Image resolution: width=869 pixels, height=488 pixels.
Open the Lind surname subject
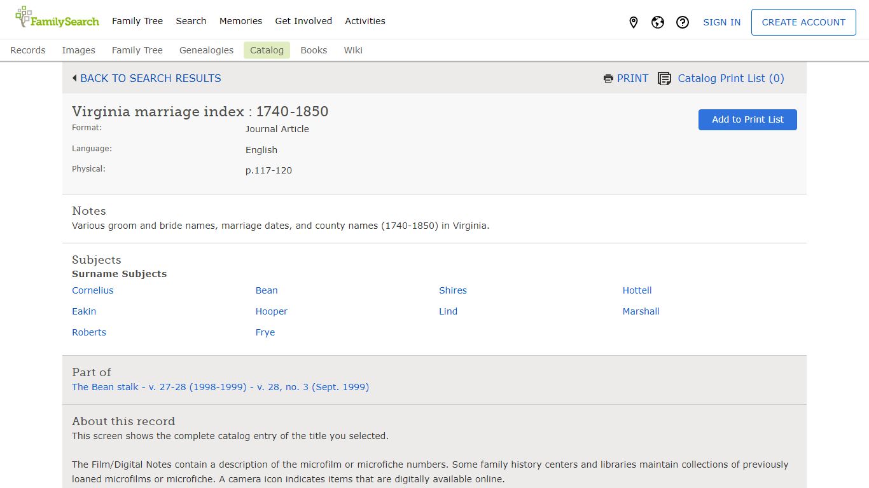pos(448,311)
